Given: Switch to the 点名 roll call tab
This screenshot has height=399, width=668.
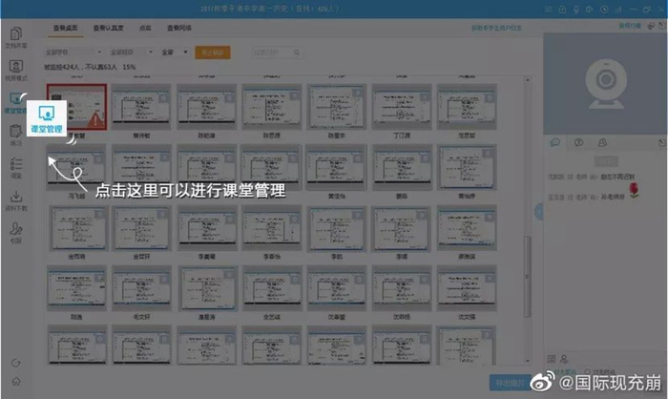Looking at the screenshot, I should (x=145, y=28).
